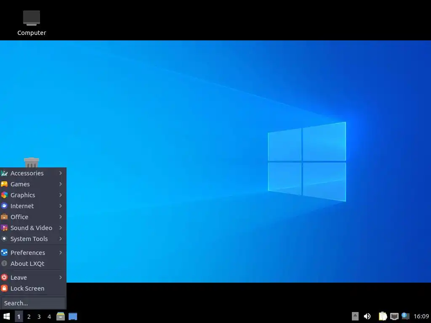Switch to workspace 4
The height and width of the screenshot is (323, 431).
49,317
